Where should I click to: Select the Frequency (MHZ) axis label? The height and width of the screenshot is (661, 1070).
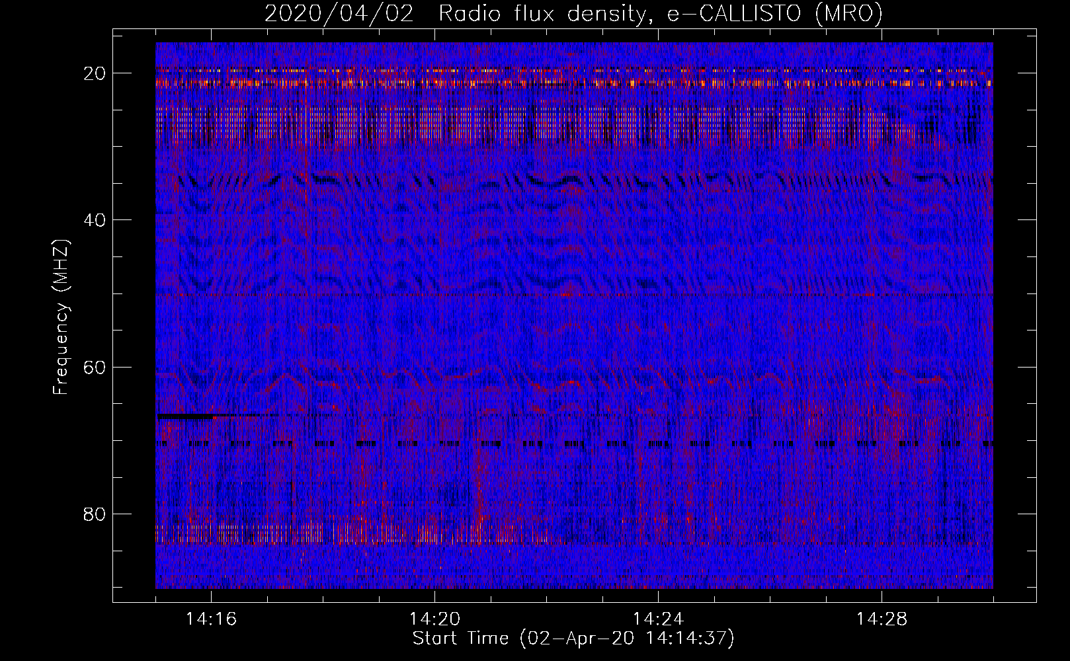(60, 317)
